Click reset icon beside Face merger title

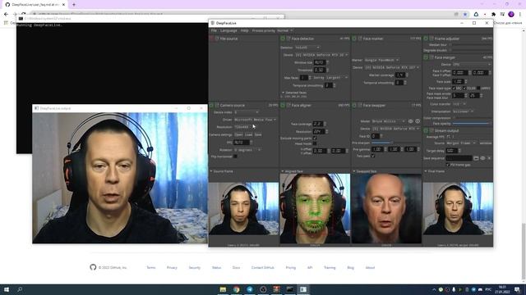pos(431,57)
